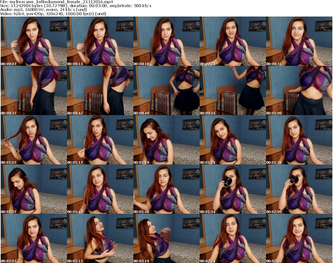Open the frame stamped 00:00:55
Image resolution: width=333 pixels, height=263 pixels.
[233, 90]
